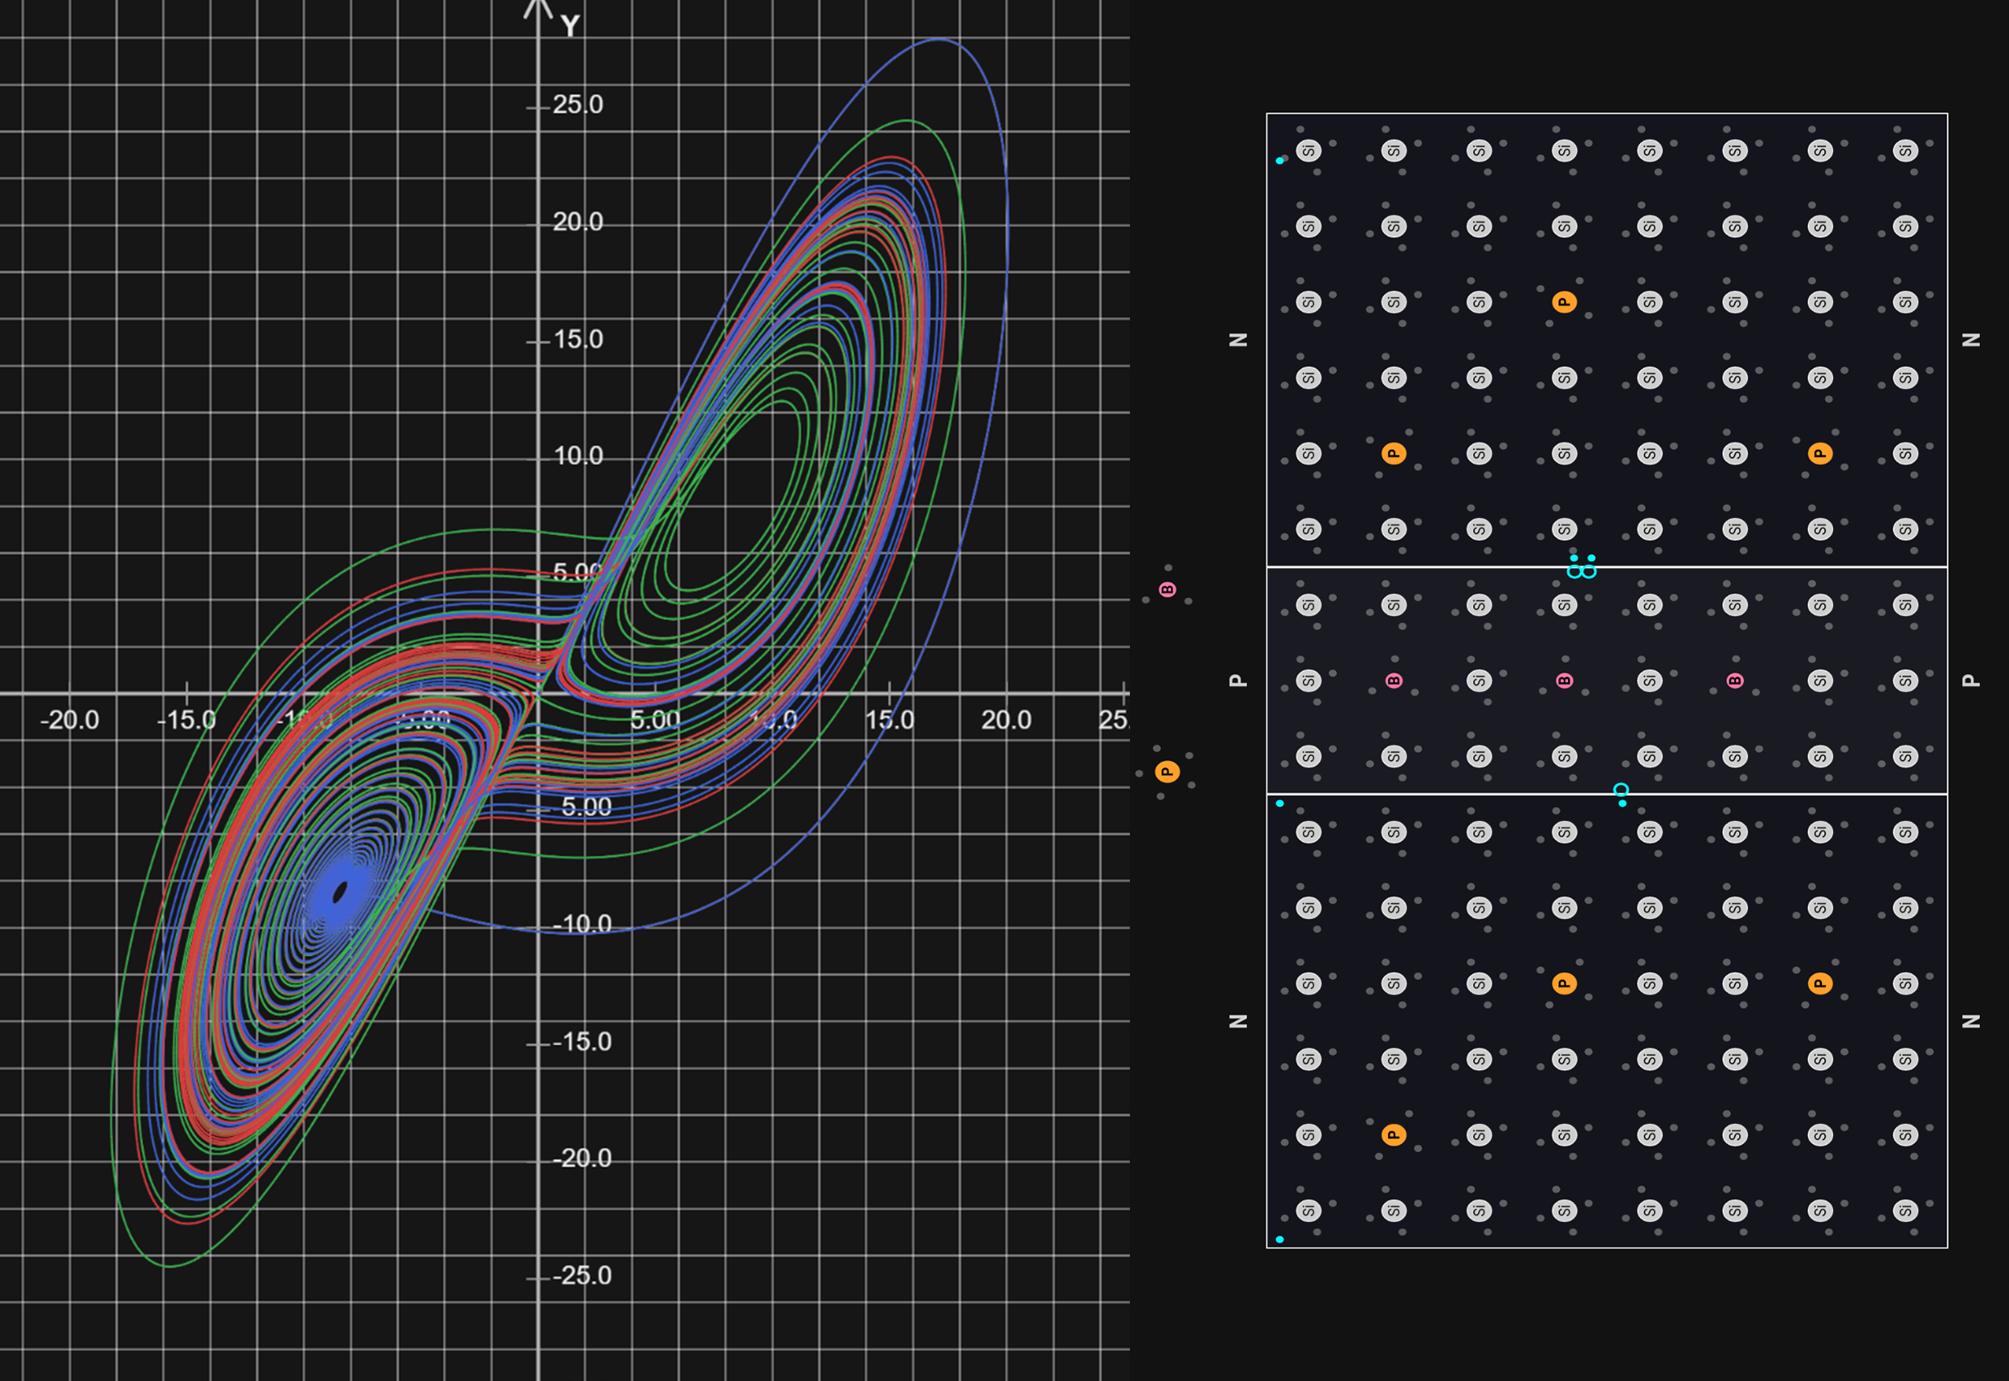Click the single cyan hole on lower junction line
The image size is (2009, 1381).
tap(1621, 791)
